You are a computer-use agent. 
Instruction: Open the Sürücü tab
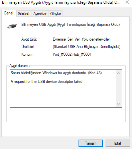pos(24,14)
